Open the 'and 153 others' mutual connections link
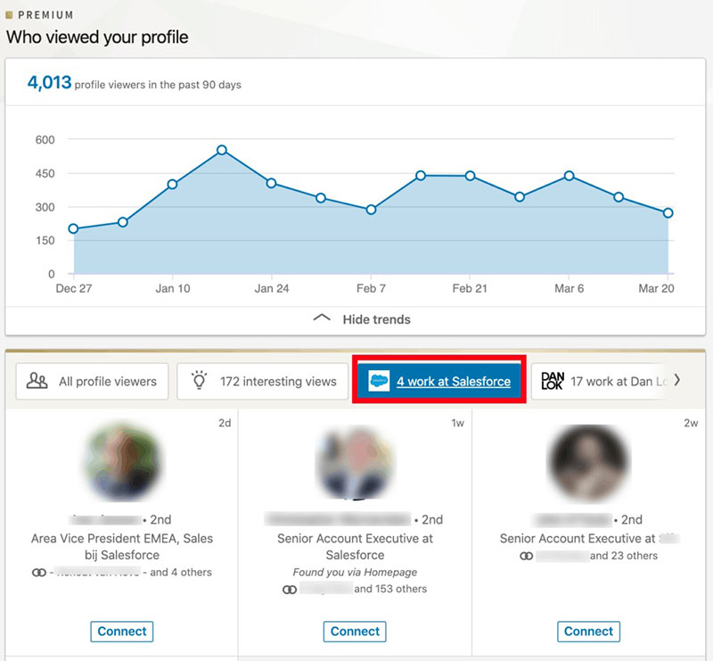Viewport: 713px width, 661px height. [390, 589]
